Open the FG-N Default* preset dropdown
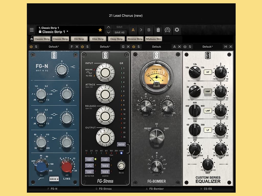 point(54,47)
